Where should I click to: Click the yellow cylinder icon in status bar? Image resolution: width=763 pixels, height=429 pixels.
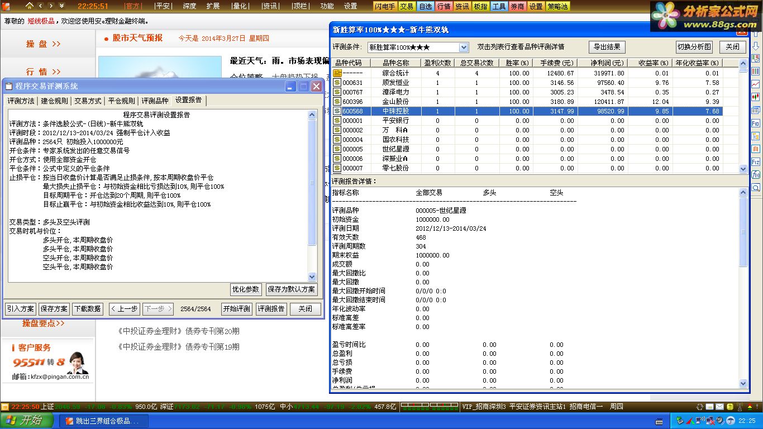pyautogui.click(x=730, y=407)
